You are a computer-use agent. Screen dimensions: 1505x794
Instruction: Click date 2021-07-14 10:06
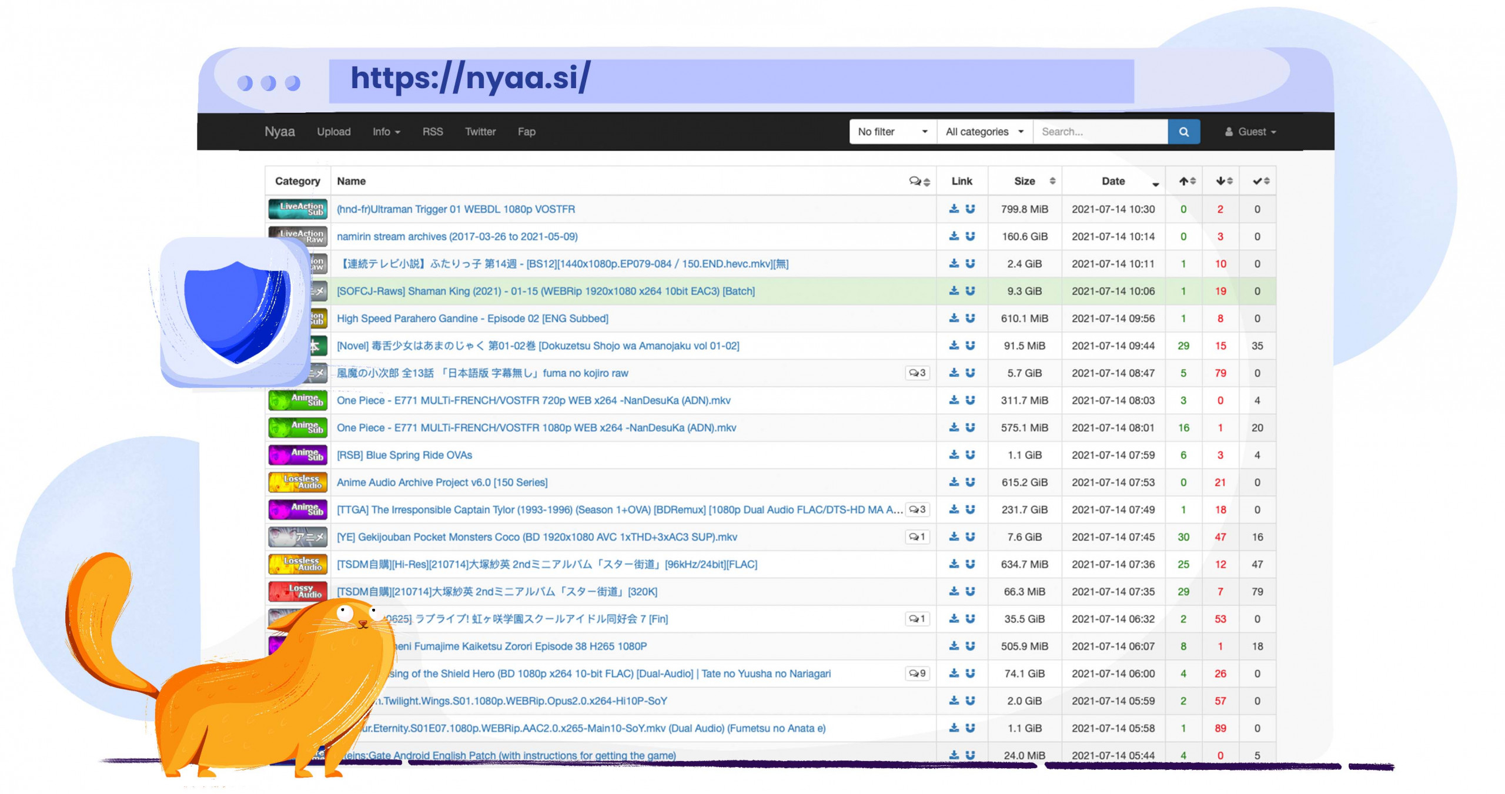pos(1113,291)
